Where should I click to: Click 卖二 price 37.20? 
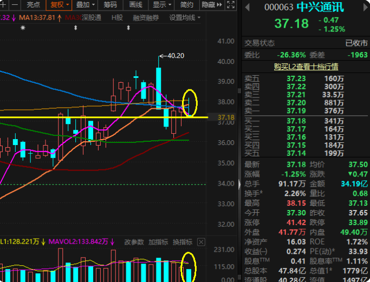click(x=296, y=103)
